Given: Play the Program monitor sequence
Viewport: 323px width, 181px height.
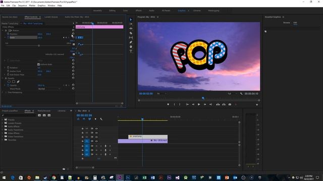Looking at the screenshot, I should (x=199, y=105).
